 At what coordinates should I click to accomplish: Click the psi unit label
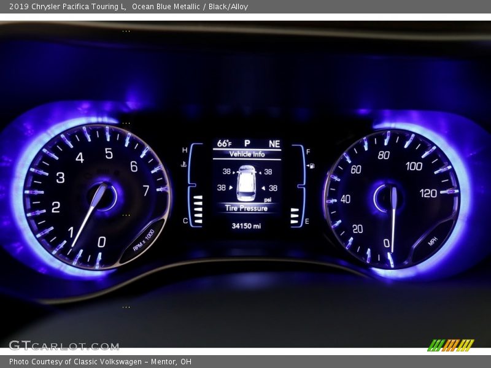pyautogui.click(x=268, y=199)
